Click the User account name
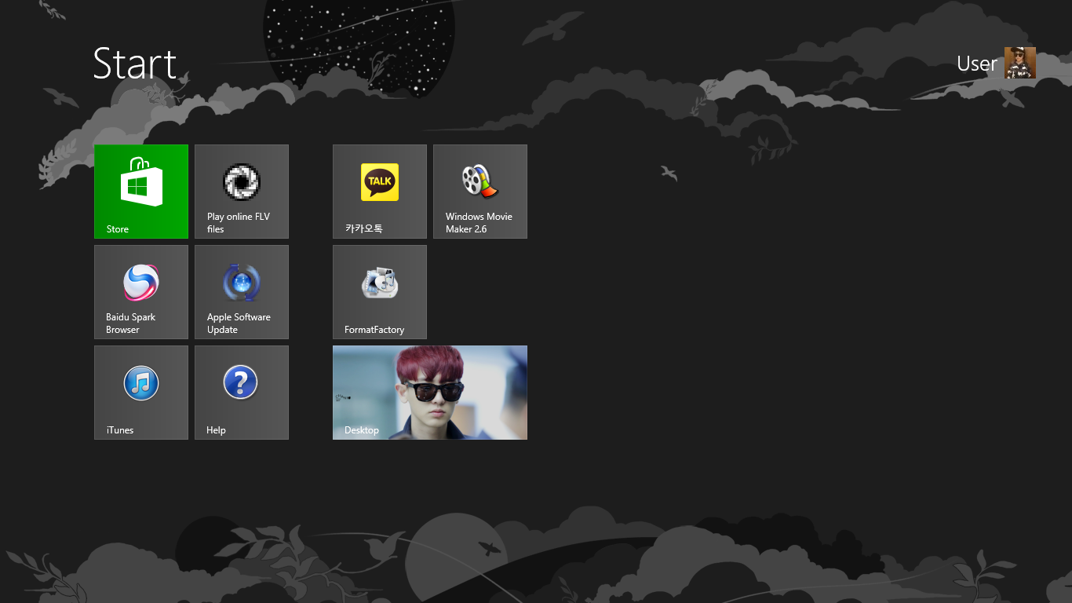 coord(976,64)
